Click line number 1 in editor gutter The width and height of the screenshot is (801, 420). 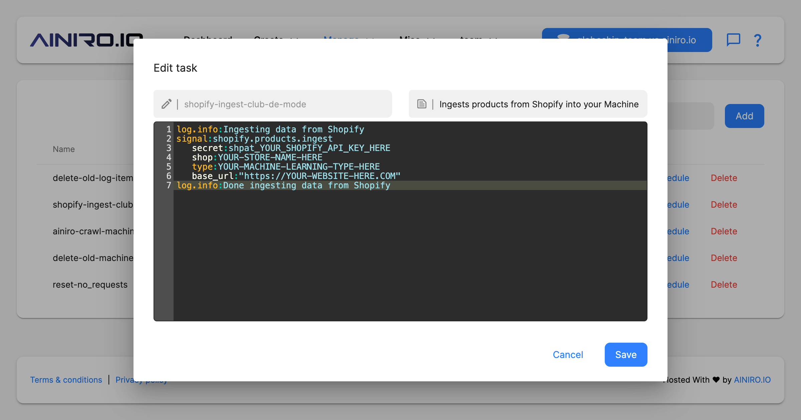coord(169,129)
